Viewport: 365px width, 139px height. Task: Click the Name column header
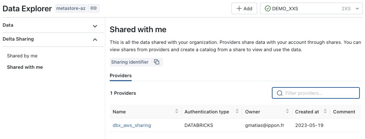pos(119,112)
